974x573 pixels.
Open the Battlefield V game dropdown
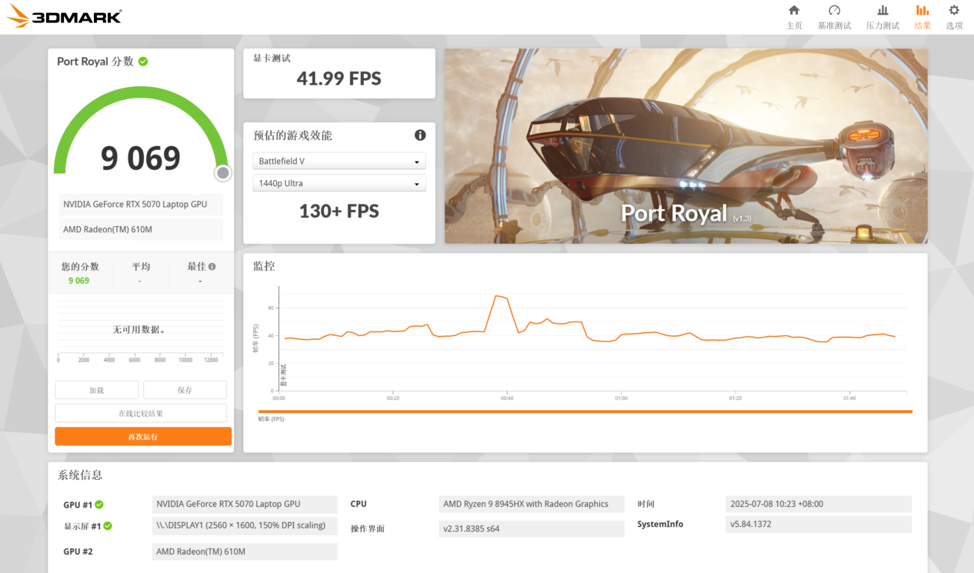coord(339,162)
